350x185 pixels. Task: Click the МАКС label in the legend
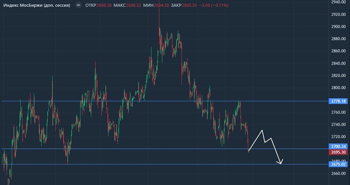click(120, 5)
